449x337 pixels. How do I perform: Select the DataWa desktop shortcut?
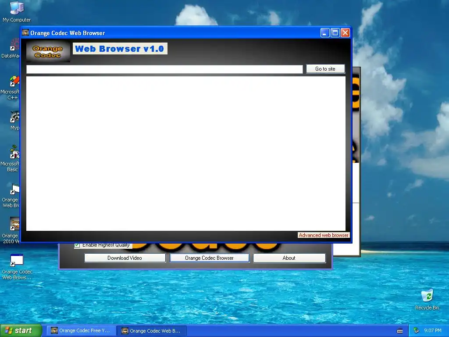click(11, 49)
